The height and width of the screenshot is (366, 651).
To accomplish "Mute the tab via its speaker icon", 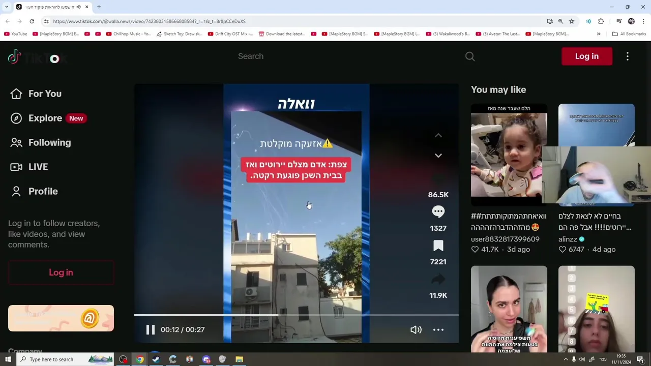I will (x=78, y=7).
